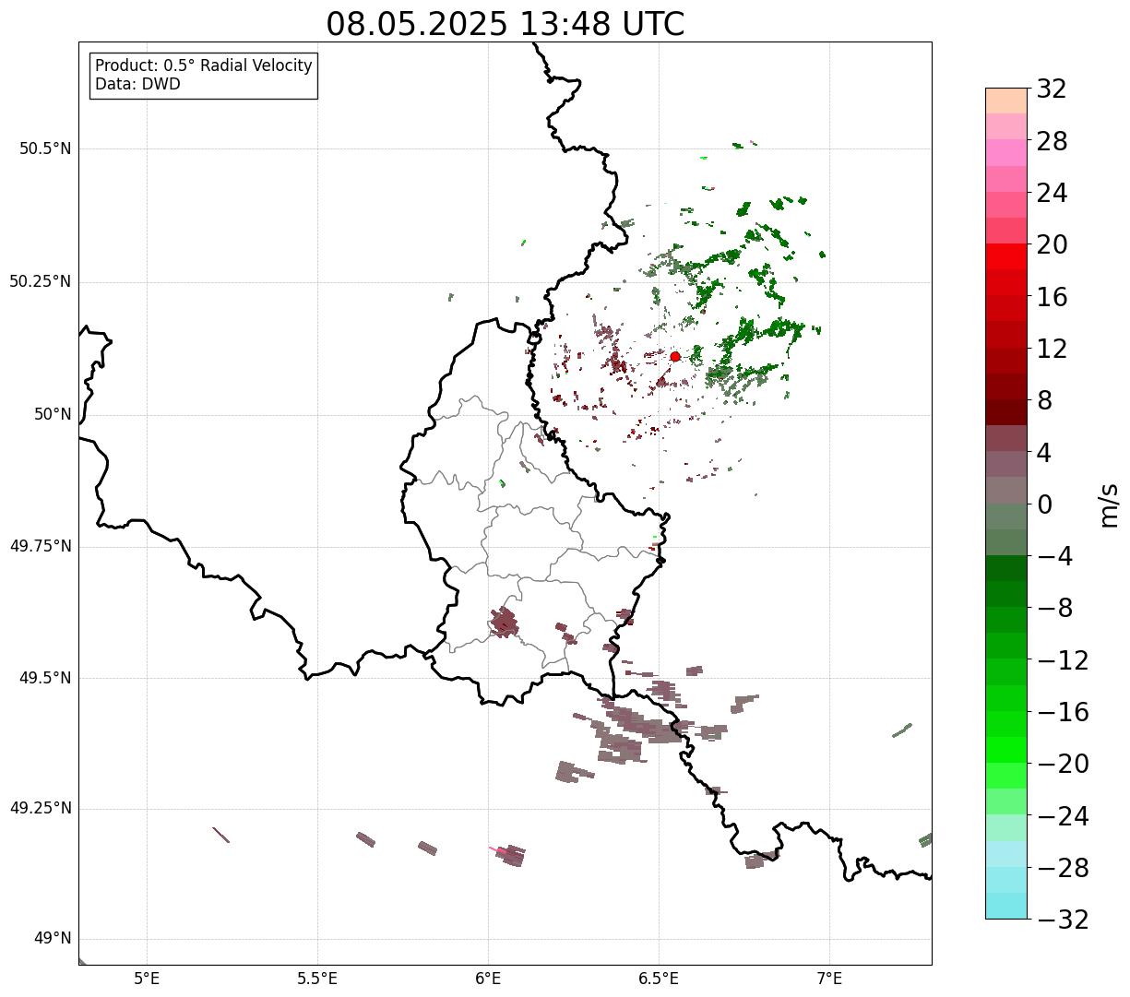Click the 49°N latitude label
Screen dimensions: 1130x997
click(x=53, y=939)
